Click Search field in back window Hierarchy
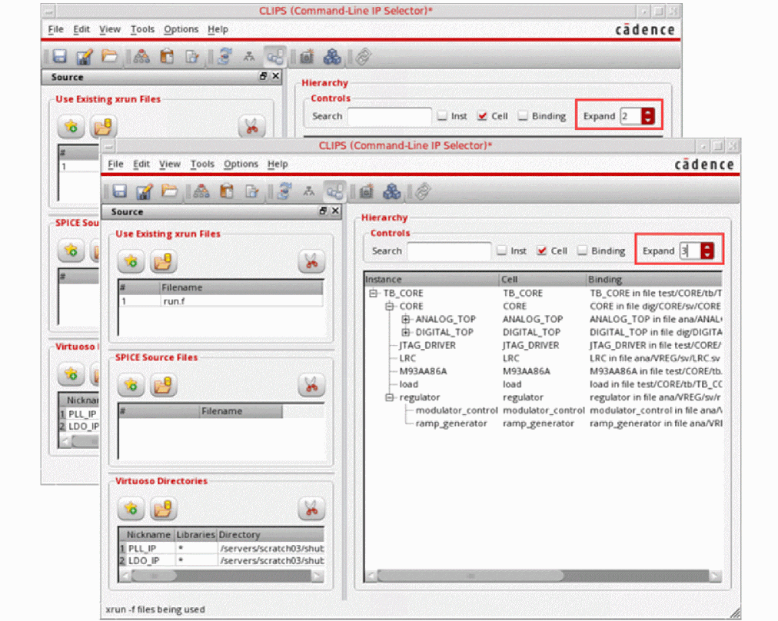The height and width of the screenshot is (621, 778). pos(390,115)
